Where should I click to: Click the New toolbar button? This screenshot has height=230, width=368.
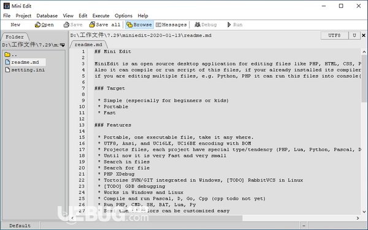tap(15, 25)
